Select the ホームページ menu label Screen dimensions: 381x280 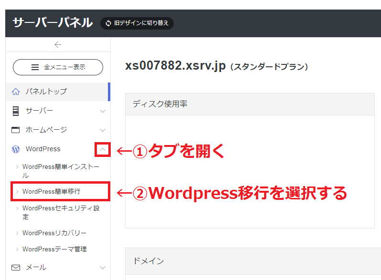(x=46, y=130)
